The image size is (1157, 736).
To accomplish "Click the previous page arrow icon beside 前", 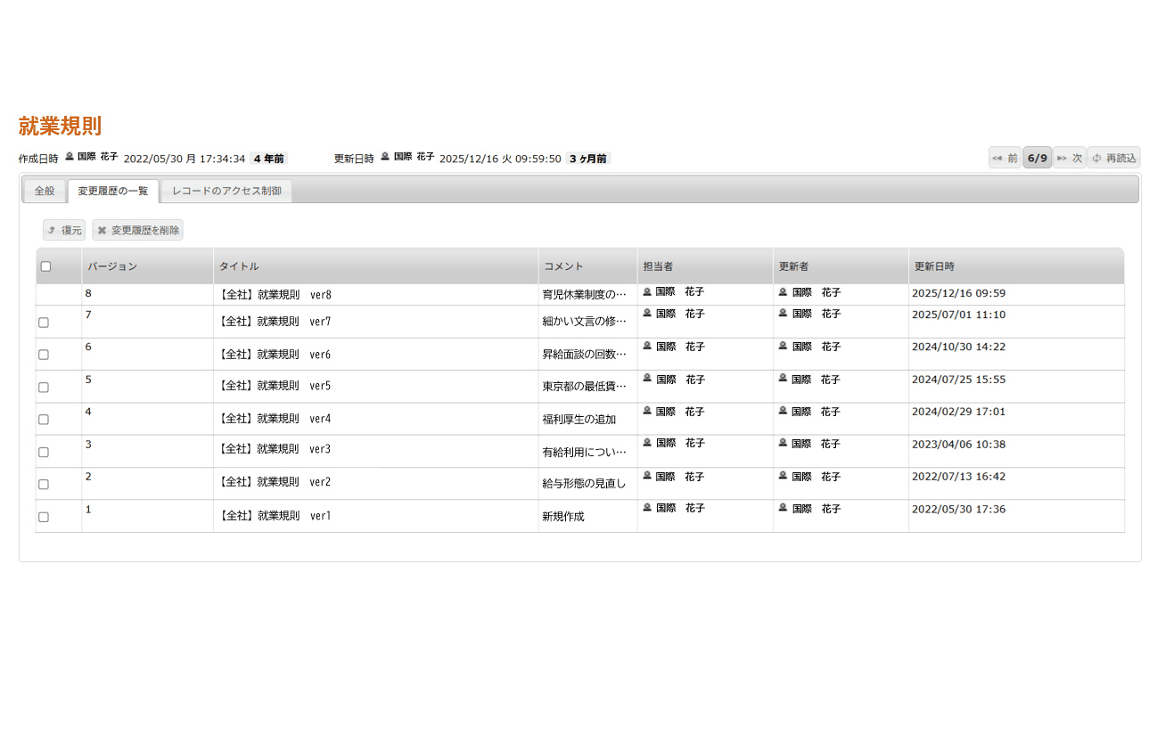I will point(997,157).
